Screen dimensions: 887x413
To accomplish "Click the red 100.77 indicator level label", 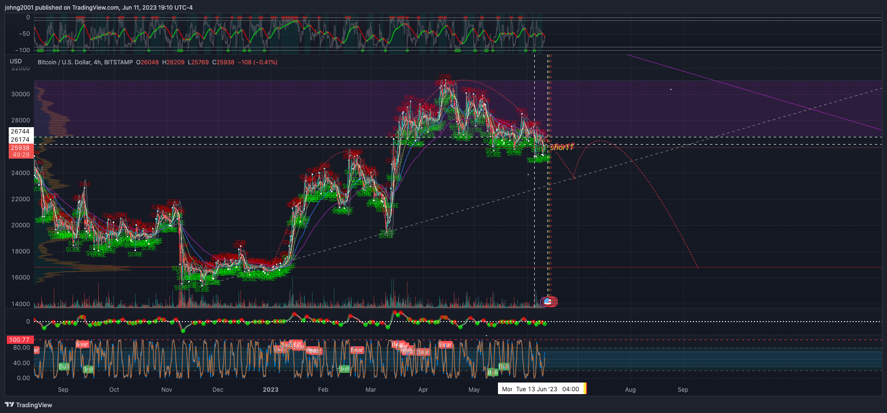I will 20,340.
